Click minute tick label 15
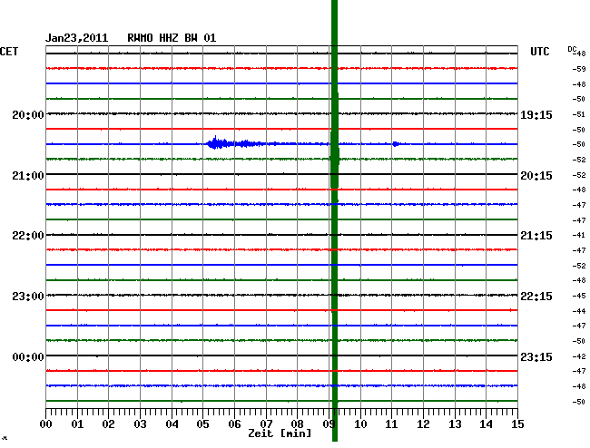This screenshot has height=448, width=590. 517,424
